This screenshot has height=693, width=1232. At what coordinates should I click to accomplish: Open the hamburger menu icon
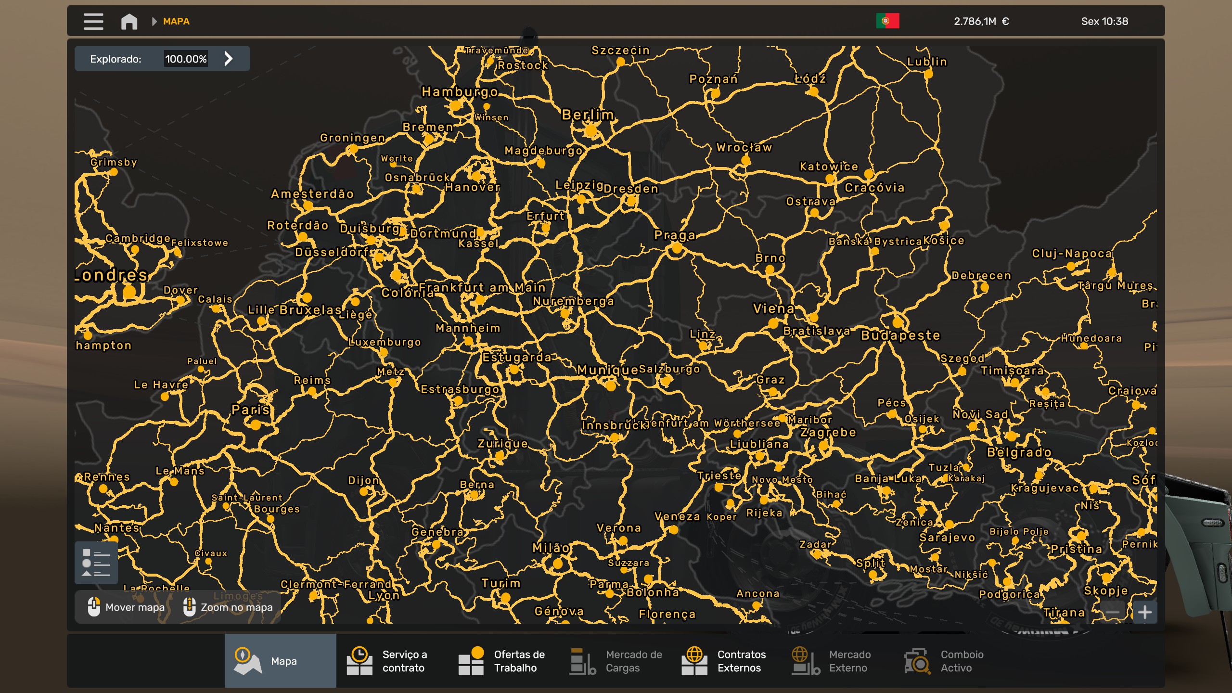point(93,22)
